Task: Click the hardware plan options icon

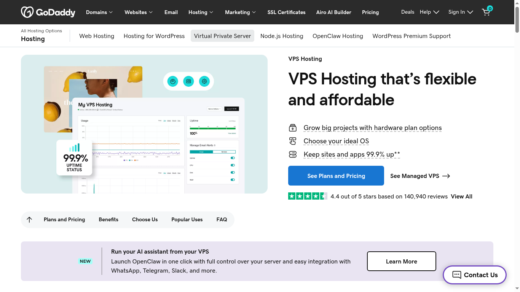Action: click(x=292, y=128)
